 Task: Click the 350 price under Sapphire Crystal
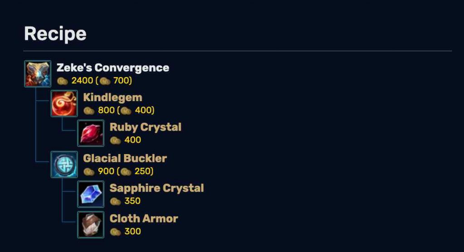click(133, 201)
